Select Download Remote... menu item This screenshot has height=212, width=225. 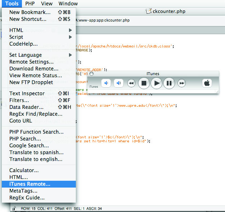[x=39, y=69]
